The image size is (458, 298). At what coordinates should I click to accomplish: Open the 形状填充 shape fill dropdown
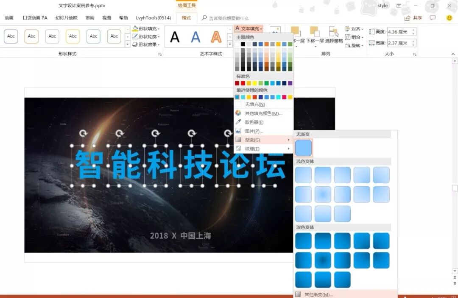(146, 29)
